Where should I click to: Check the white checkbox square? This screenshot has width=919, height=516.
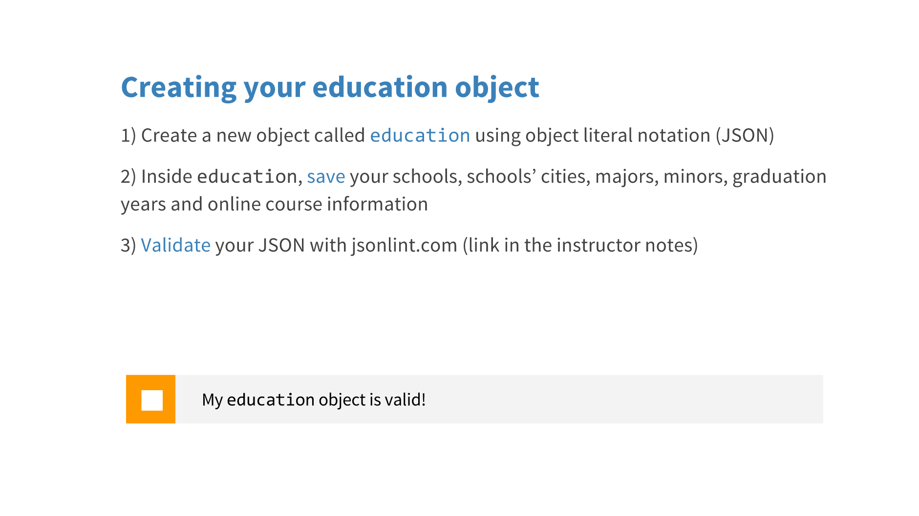point(152,400)
